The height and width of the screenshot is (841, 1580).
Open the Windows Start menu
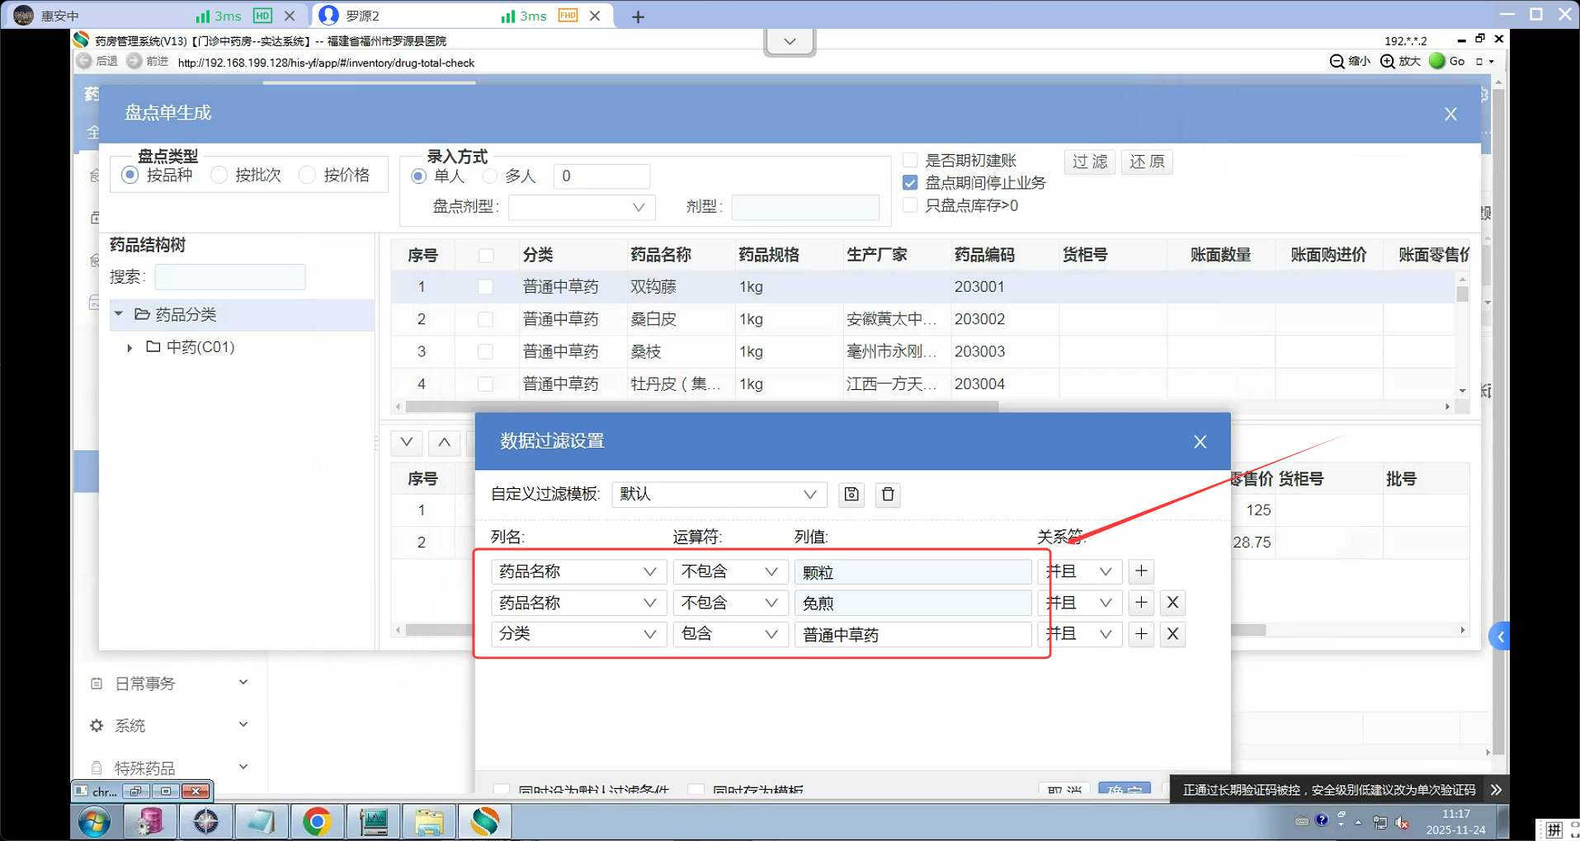tap(95, 822)
